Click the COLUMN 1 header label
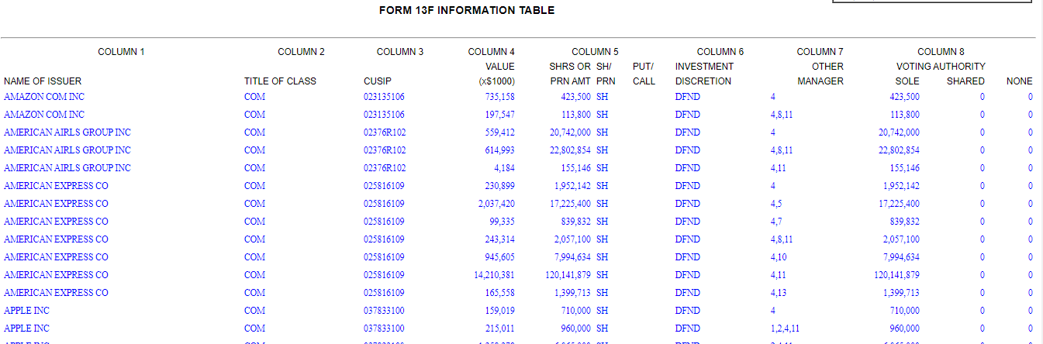This screenshot has width=1043, height=344. click(x=121, y=52)
